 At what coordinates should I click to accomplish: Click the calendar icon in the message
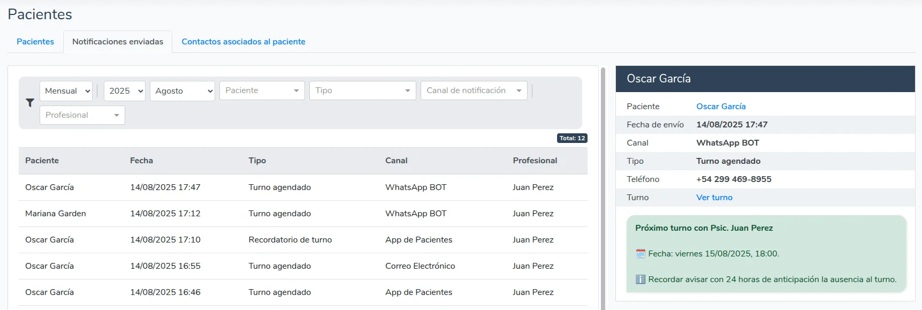click(x=640, y=254)
